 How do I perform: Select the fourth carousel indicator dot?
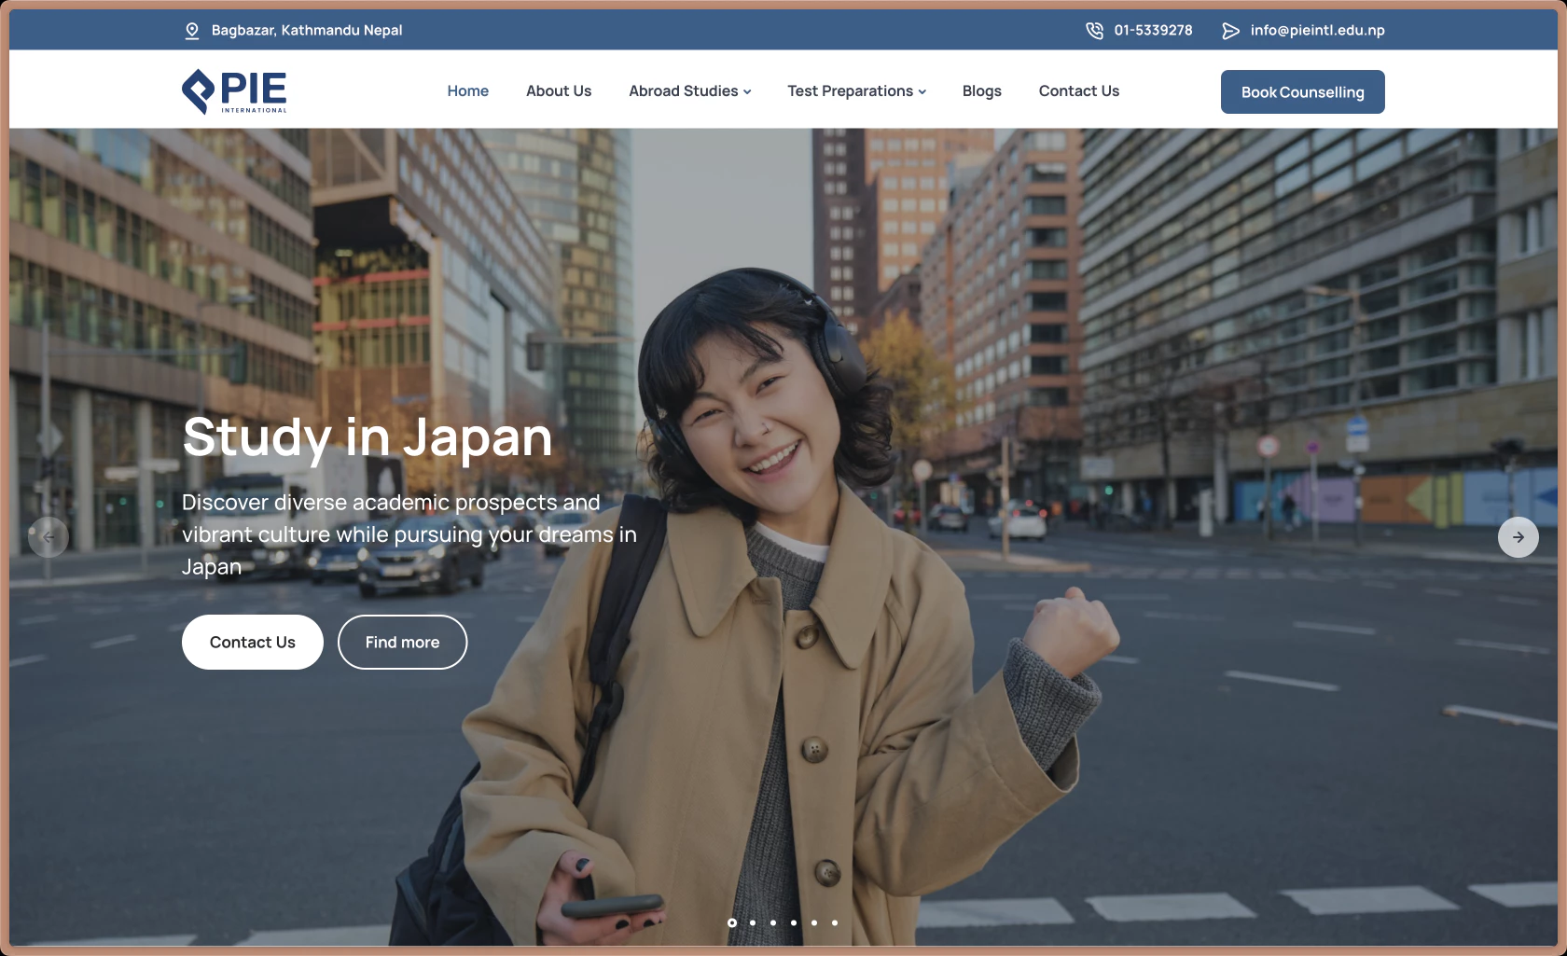pos(793,922)
